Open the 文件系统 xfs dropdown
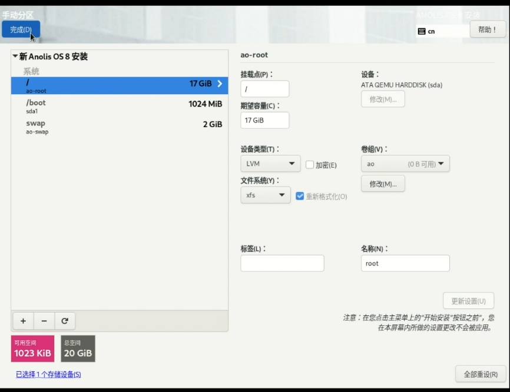This screenshot has height=392, width=510. pos(265,194)
